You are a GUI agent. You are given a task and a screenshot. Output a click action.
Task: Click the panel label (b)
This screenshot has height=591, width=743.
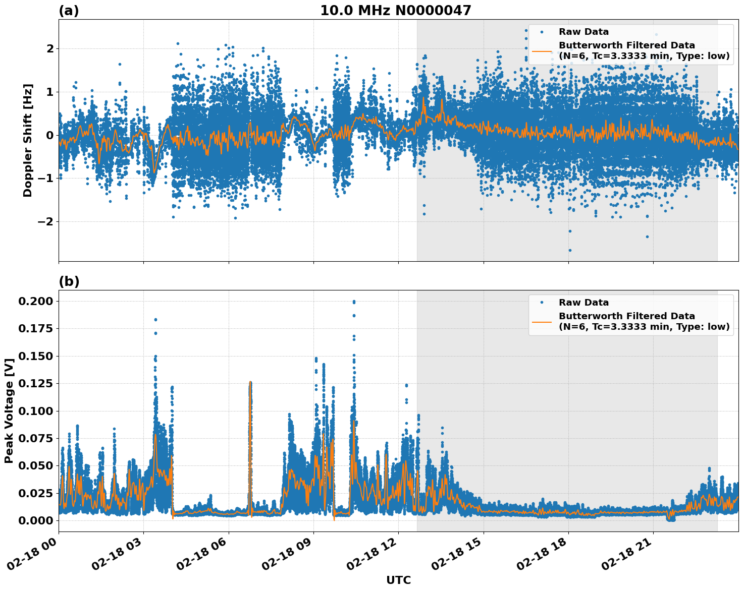tap(69, 281)
